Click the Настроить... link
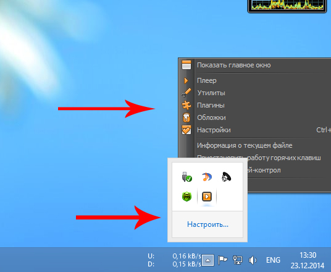Viewport: 331px width, 272px height. click(x=207, y=224)
